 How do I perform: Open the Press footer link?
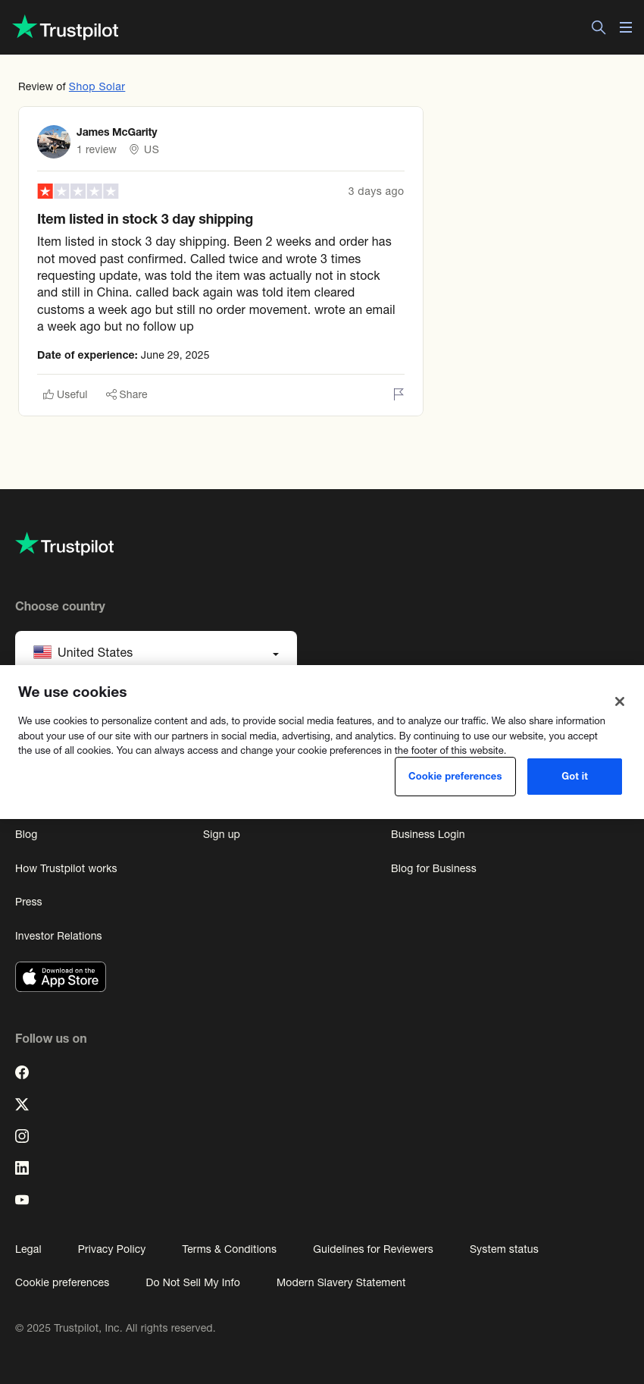(29, 902)
